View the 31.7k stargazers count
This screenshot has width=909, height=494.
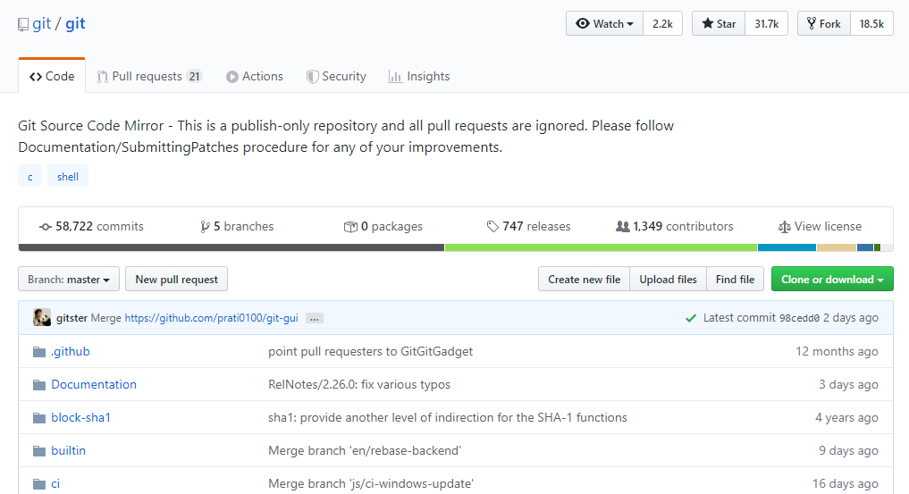(766, 24)
